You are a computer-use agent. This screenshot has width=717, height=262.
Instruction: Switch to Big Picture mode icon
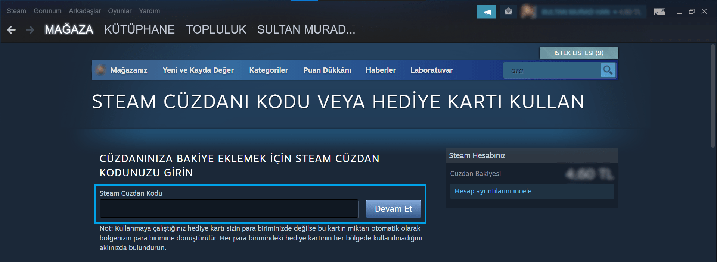click(x=660, y=12)
